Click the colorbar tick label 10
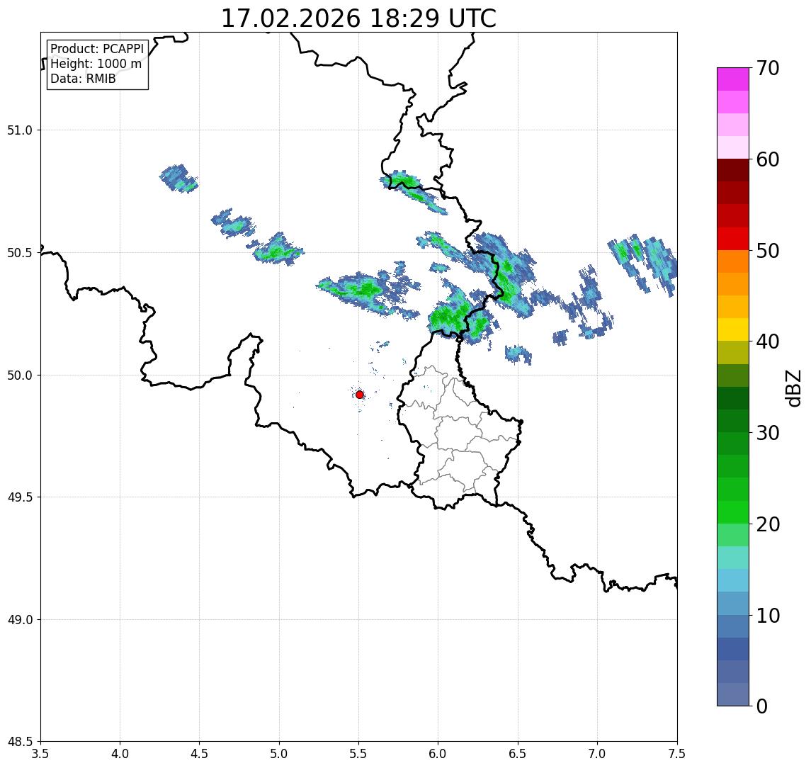This screenshot has width=811, height=768. [x=768, y=616]
